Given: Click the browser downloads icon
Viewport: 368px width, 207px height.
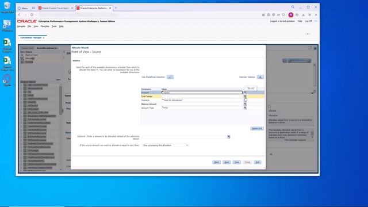Looking at the screenshot, I should pos(303,15).
